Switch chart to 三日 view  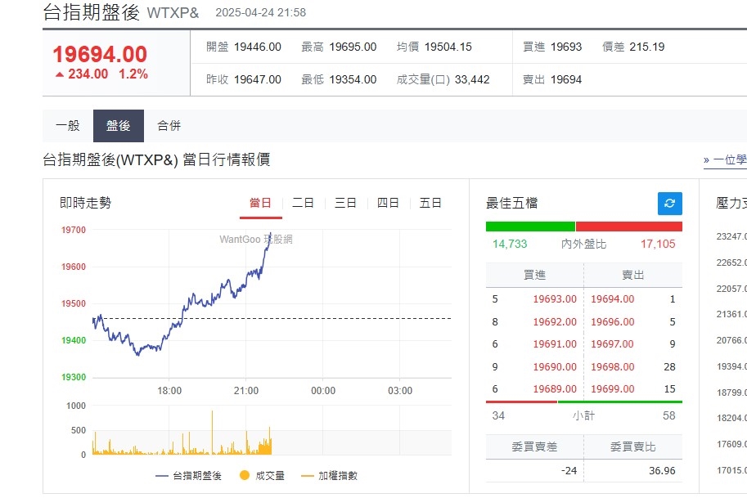click(345, 202)
